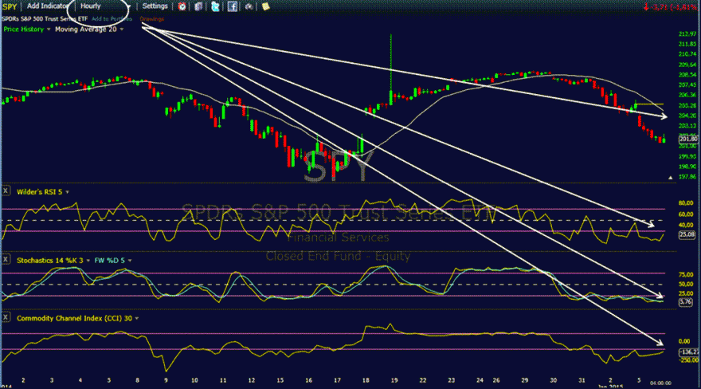Image resolution: width=701 pixels, height=389 pixels.
Task: Open the Drawings link
Action: pyautogui.click(x=152, y=19)
